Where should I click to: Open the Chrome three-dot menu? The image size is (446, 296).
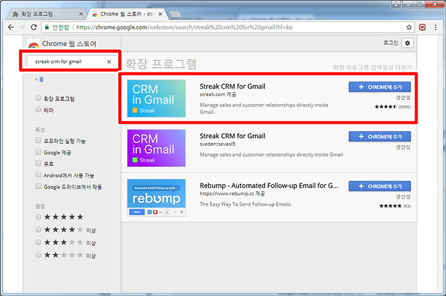[x=435, y=27]
